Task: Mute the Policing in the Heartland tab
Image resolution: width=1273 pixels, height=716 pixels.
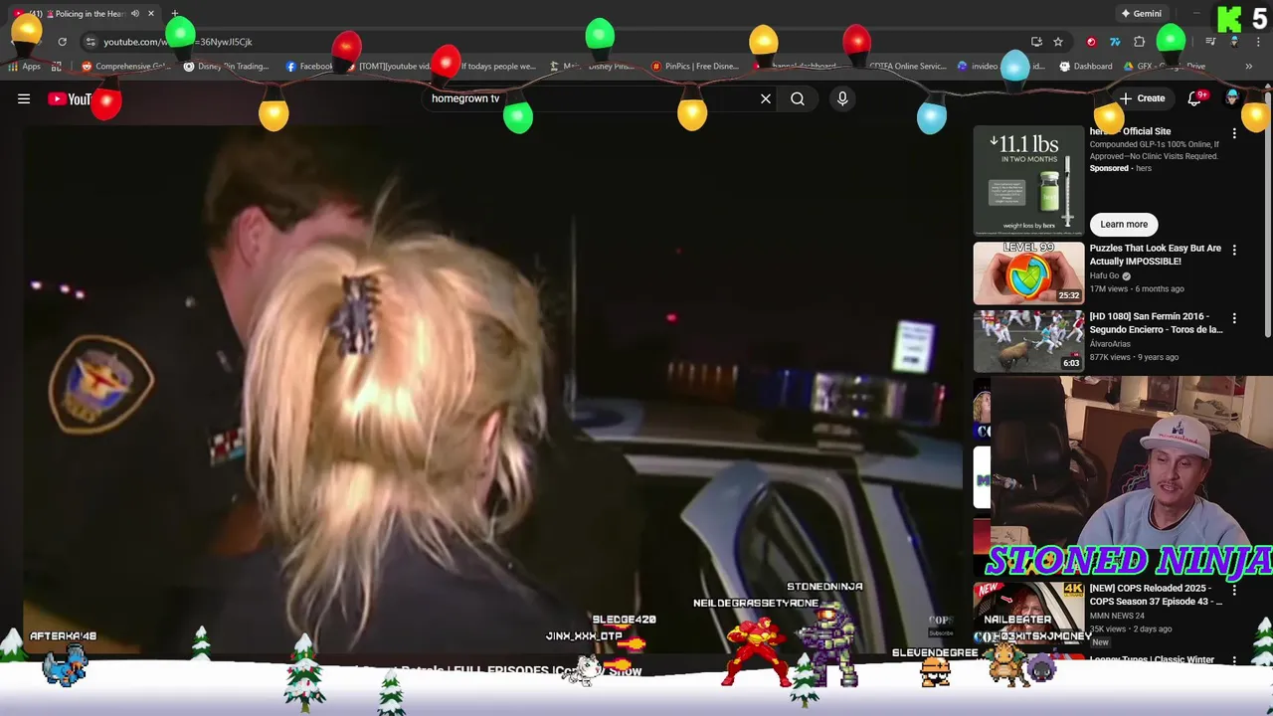Action: [x=135, y=14]
